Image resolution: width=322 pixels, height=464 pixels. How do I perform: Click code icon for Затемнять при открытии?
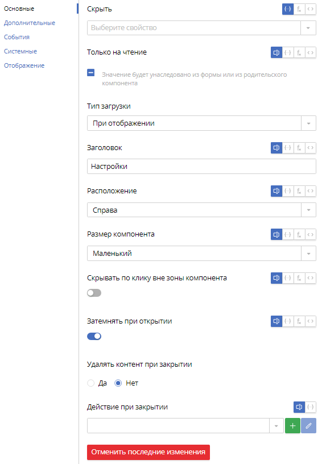[311, 321]
